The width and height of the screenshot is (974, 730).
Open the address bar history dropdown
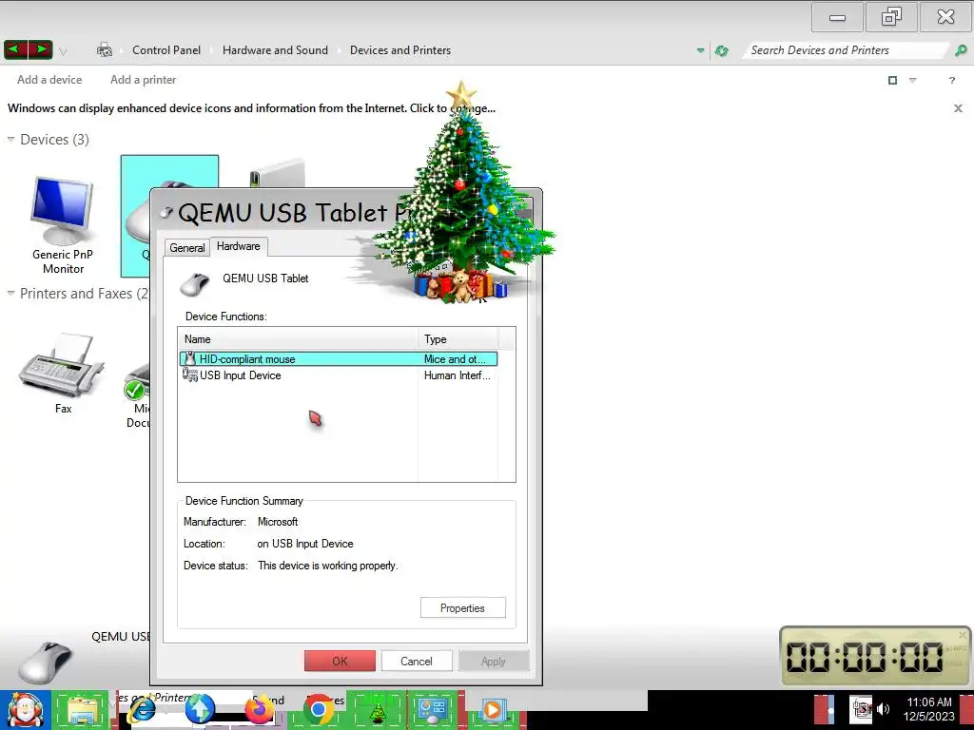[701, 50]
